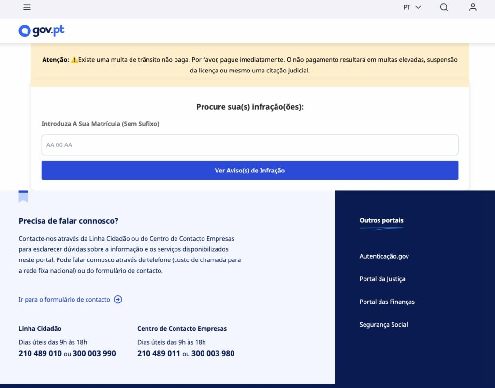
Task: Visit the Segurança Social portal
Action: click(x=383, y=325)
